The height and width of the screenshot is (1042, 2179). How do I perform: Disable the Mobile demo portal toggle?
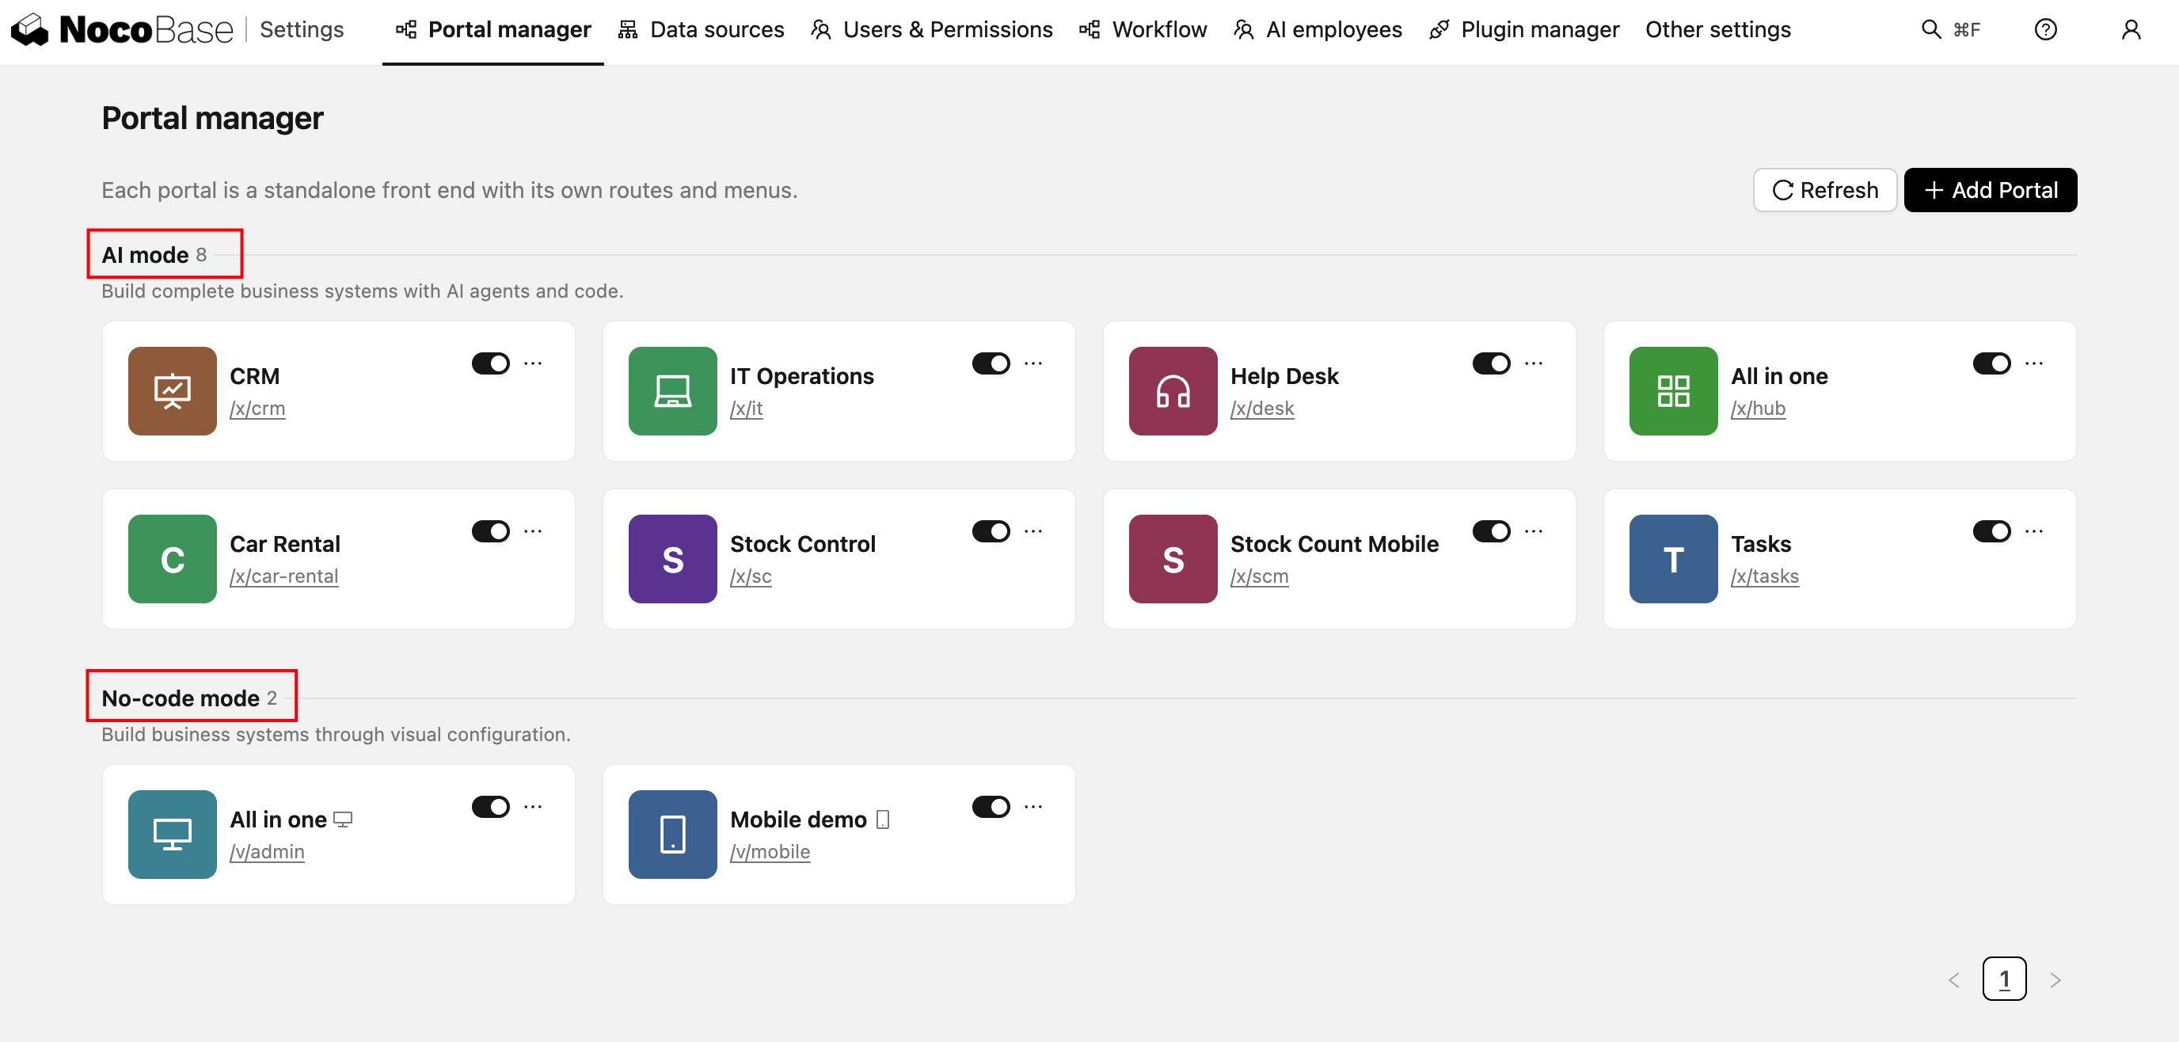tap(991, 807)
